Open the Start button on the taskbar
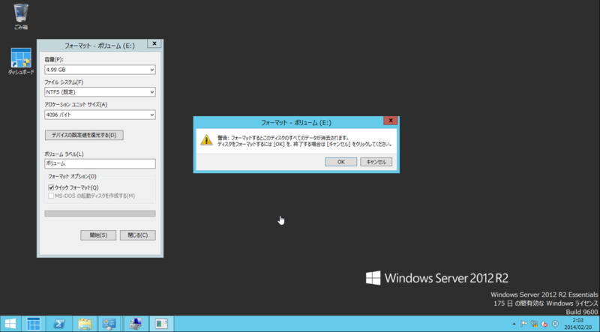Viewport: 600px width, 332px height. [10, 324]
